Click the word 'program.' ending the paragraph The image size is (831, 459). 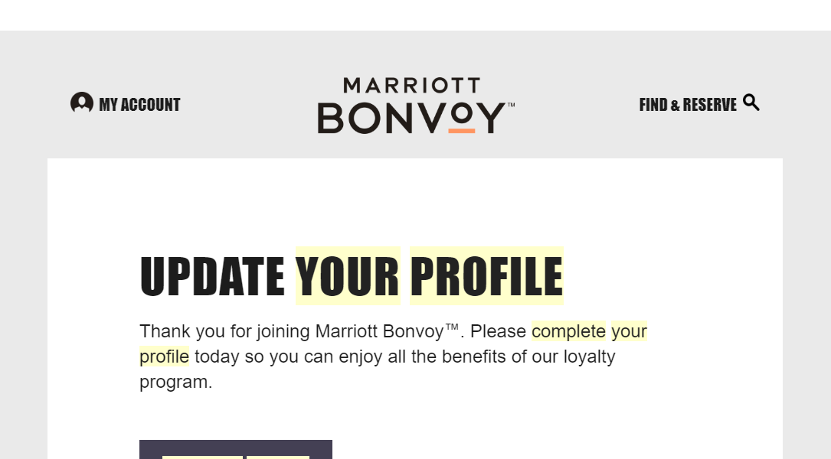[x=176, y=382]
